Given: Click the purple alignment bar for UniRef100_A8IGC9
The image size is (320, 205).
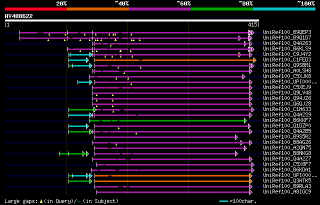Looking at the screenshot, I should pyautogui.click(x=173, y=192).
